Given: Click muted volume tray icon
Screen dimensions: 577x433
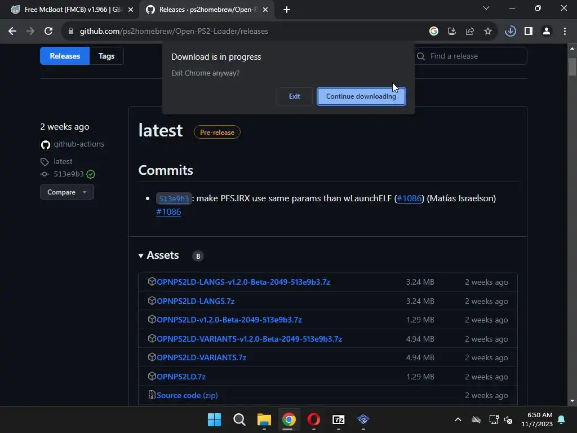Looking at the screenshot, I should pos(509,419).
